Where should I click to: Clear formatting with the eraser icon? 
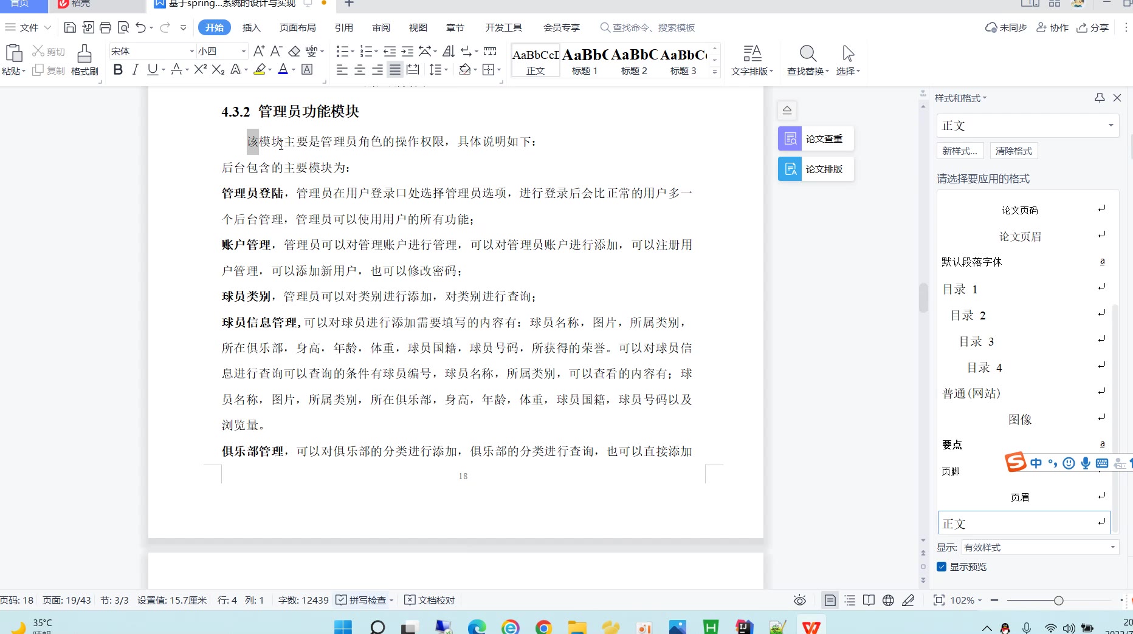click(294, 51)
